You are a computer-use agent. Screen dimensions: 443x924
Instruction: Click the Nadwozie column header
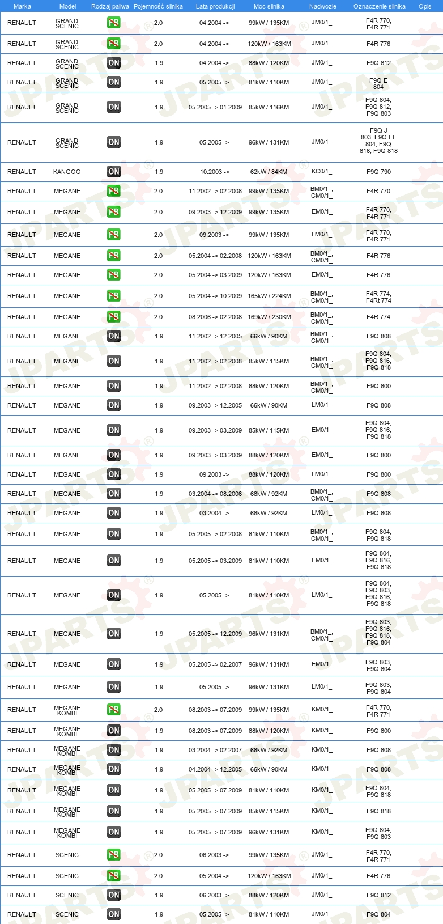point(323,6)
